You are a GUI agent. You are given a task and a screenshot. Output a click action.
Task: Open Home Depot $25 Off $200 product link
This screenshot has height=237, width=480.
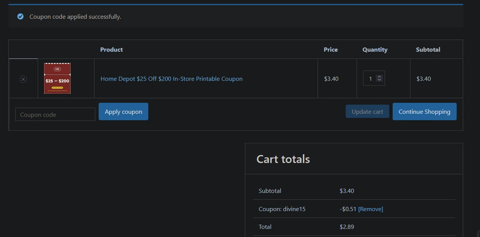172,79
